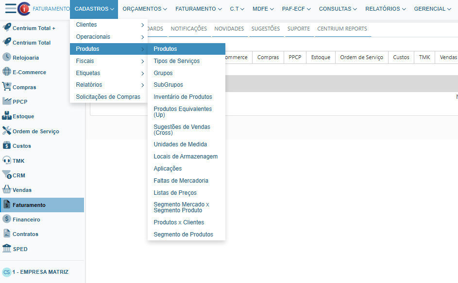458x283 pixels.
Task: Click the Ordem de Serviço tools icon
Action: [7, 131]
